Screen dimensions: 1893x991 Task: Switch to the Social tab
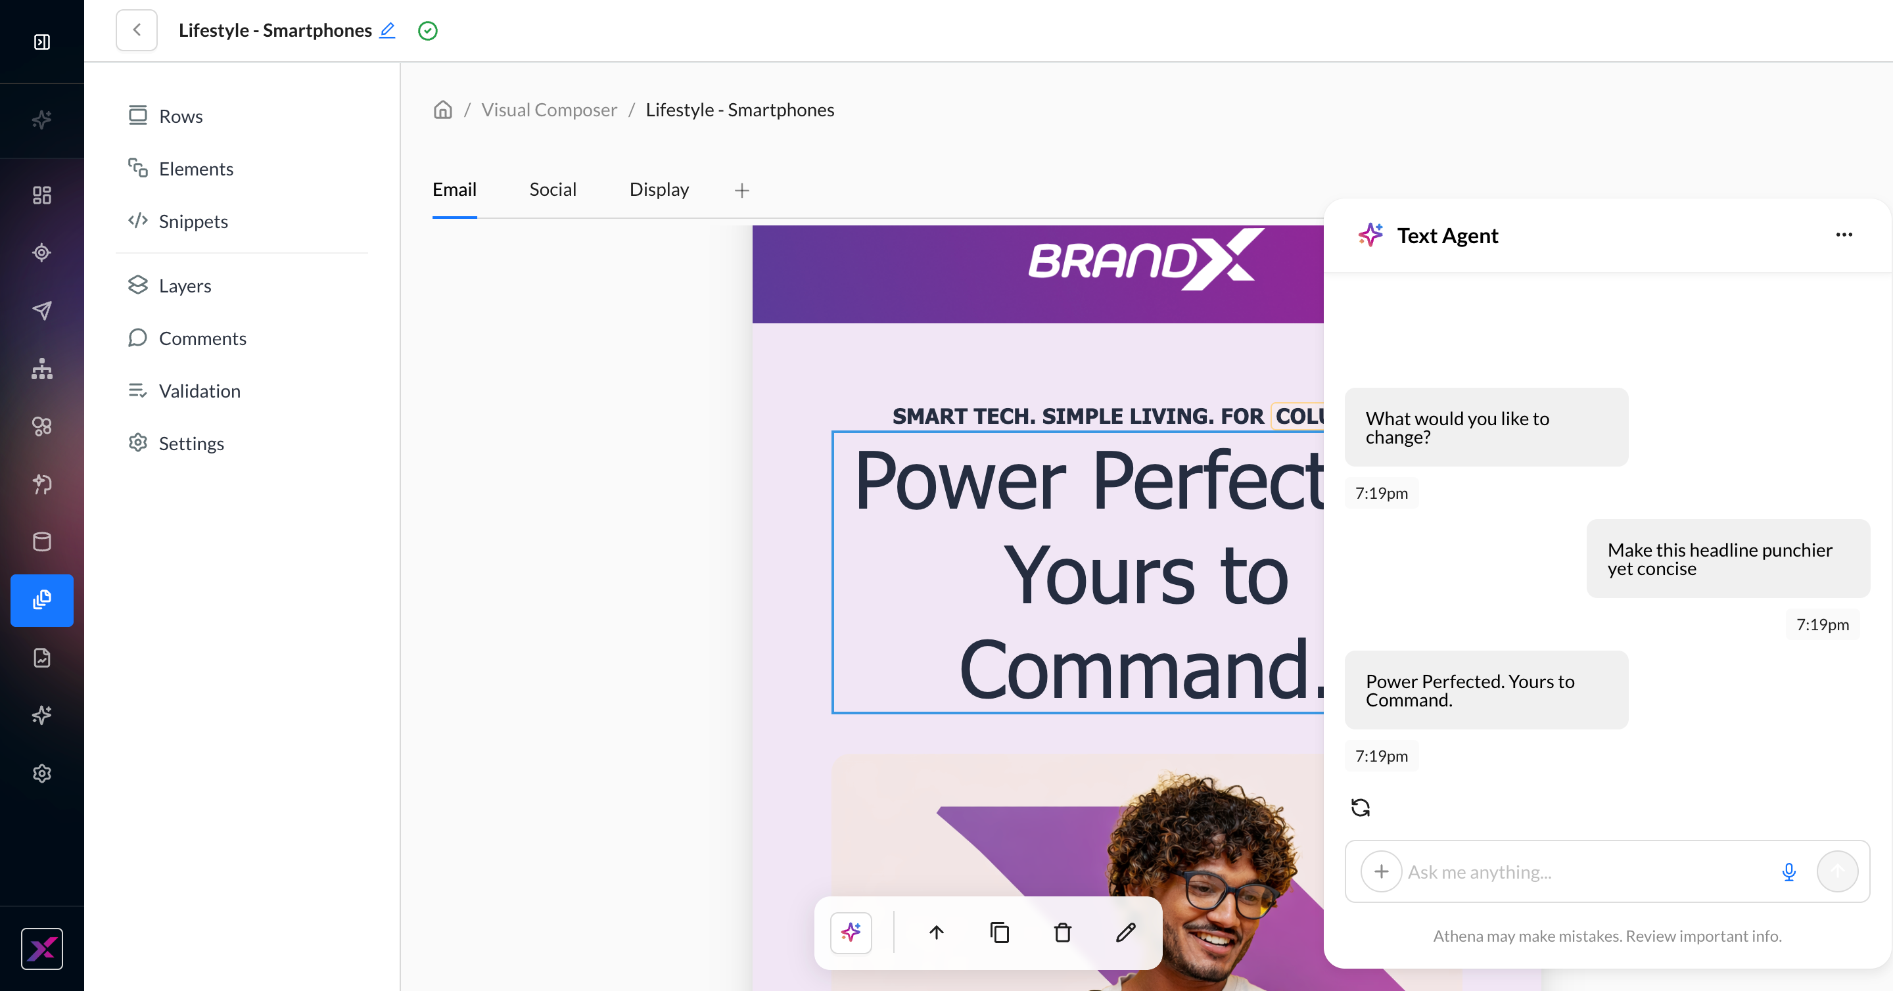pyautogui.click(x=553, y=189)
